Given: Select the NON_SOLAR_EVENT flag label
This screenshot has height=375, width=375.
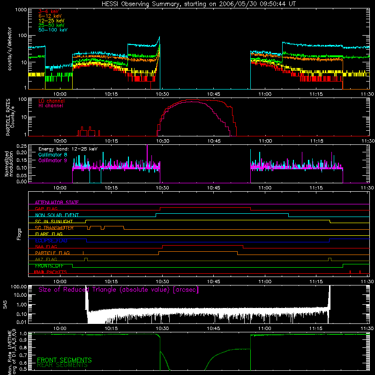Looking at the screenshot, I should [57, 215].
